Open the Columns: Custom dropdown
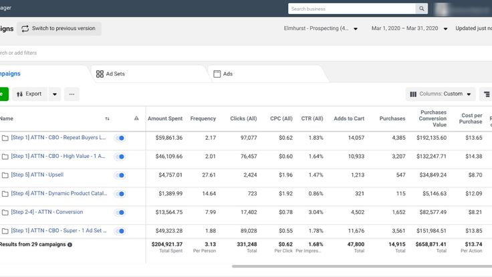 (441, 94)
